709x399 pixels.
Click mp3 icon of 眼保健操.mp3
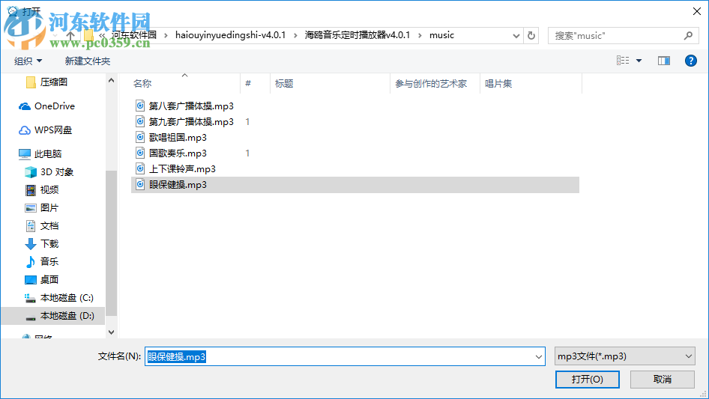(x=140, y=184)
